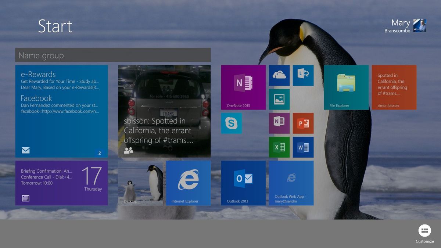Open the Desktop tile with the penguins
The width and height of the screenshot is (441, 248).
pyautogui.click(x=141, y=183)
